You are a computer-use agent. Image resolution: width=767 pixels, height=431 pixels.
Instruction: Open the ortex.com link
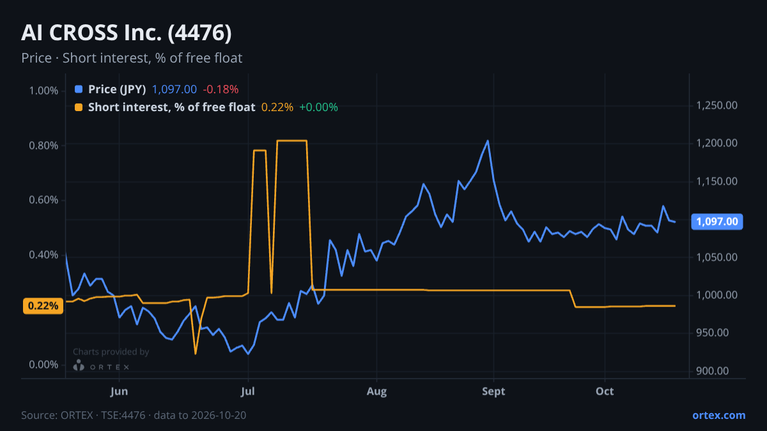pos(719,415)
